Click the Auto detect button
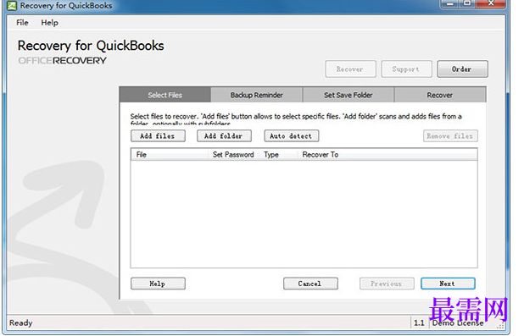The width and height of the screenshot is (524, 336). point(291,136)
